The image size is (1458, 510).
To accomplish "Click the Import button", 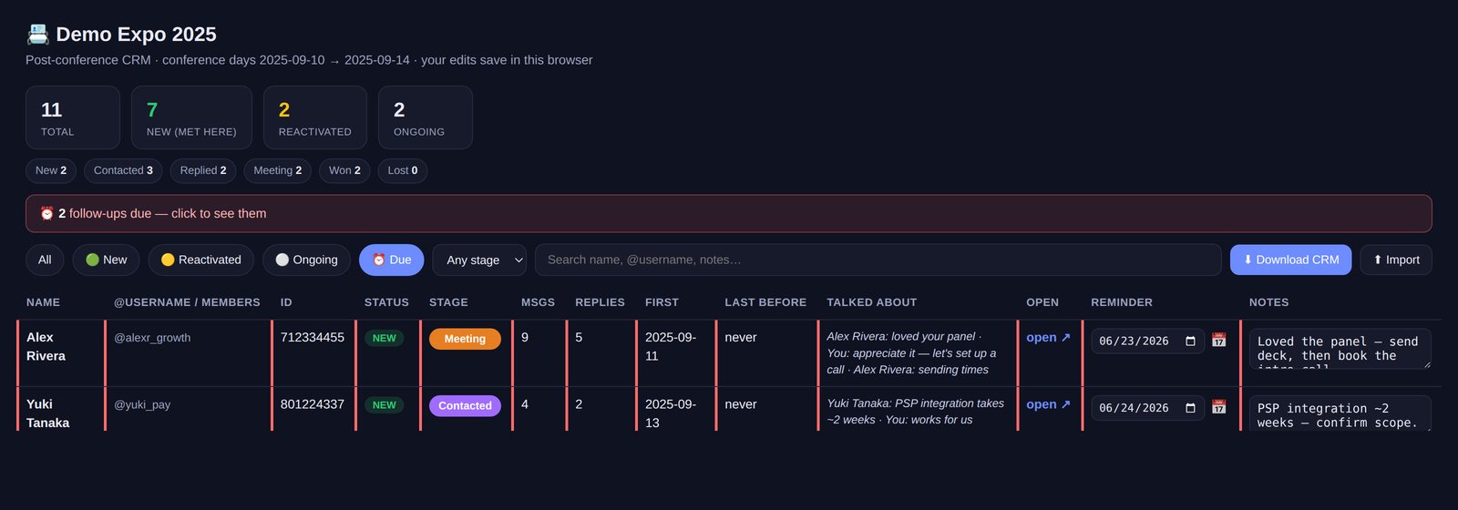I will click(1396, 260).
